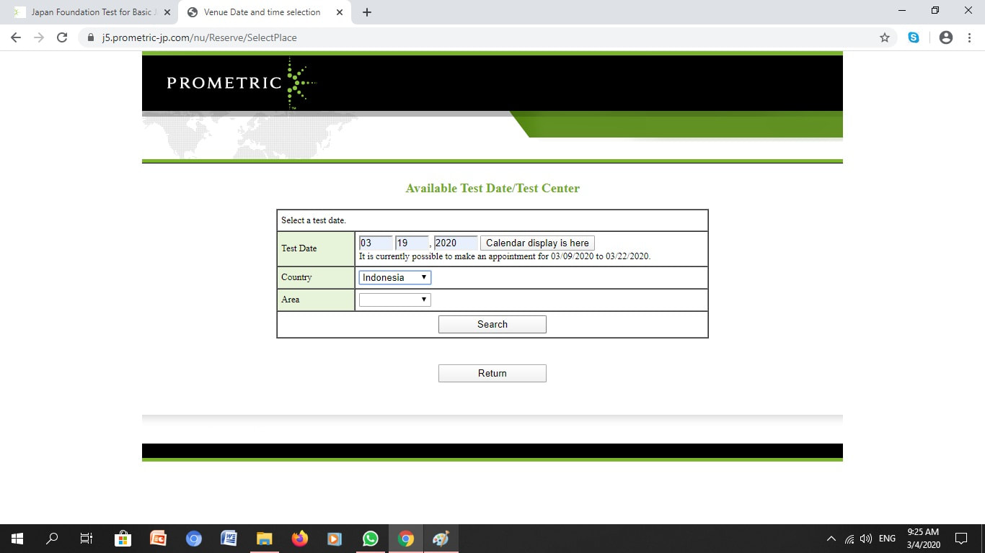Bookmark this page with the star icon
The width and height of the screenshot is (985, 553).
click(885, 37)
